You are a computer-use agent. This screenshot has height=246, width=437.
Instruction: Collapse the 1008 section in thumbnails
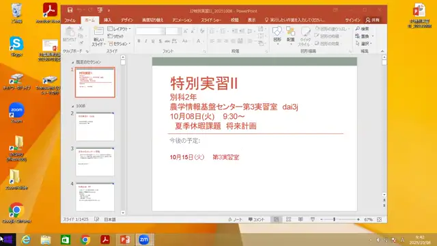[x=73, y=107]
